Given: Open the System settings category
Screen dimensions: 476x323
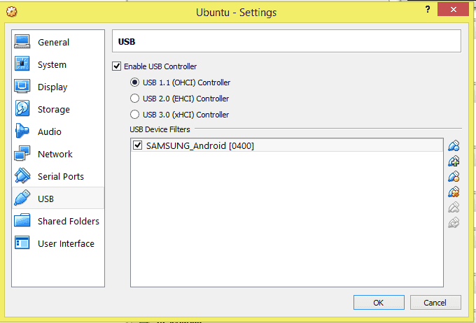Looking at the screenshot, I should [58, 64].
